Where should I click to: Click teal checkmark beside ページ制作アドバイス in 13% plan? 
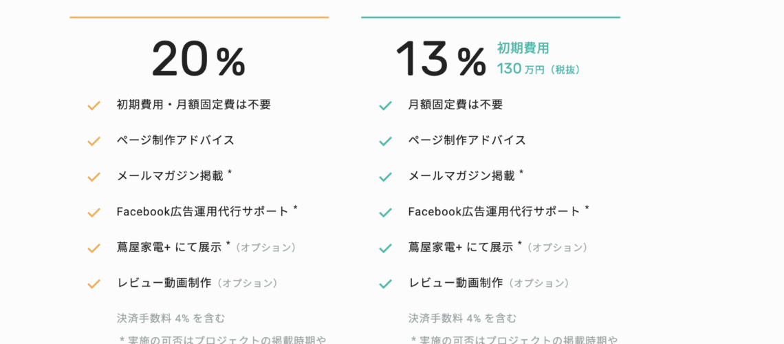pos(386,142)
